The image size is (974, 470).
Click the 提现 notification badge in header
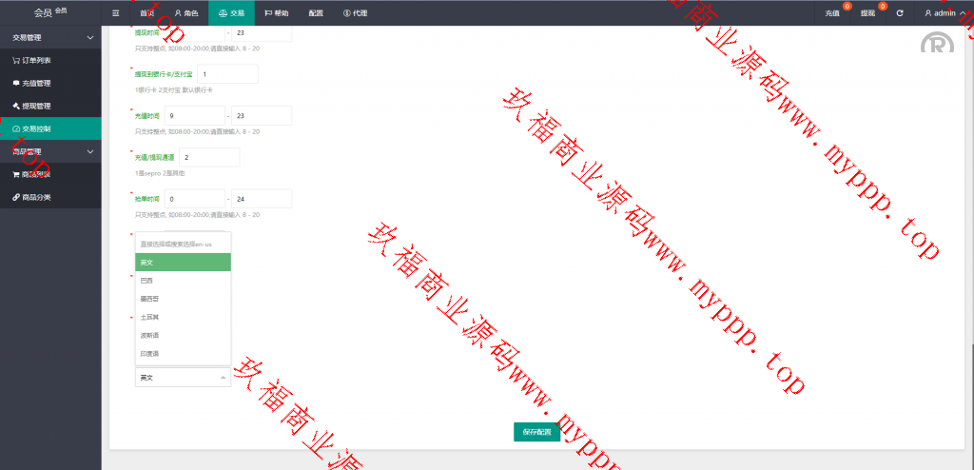tap(883, 8)
